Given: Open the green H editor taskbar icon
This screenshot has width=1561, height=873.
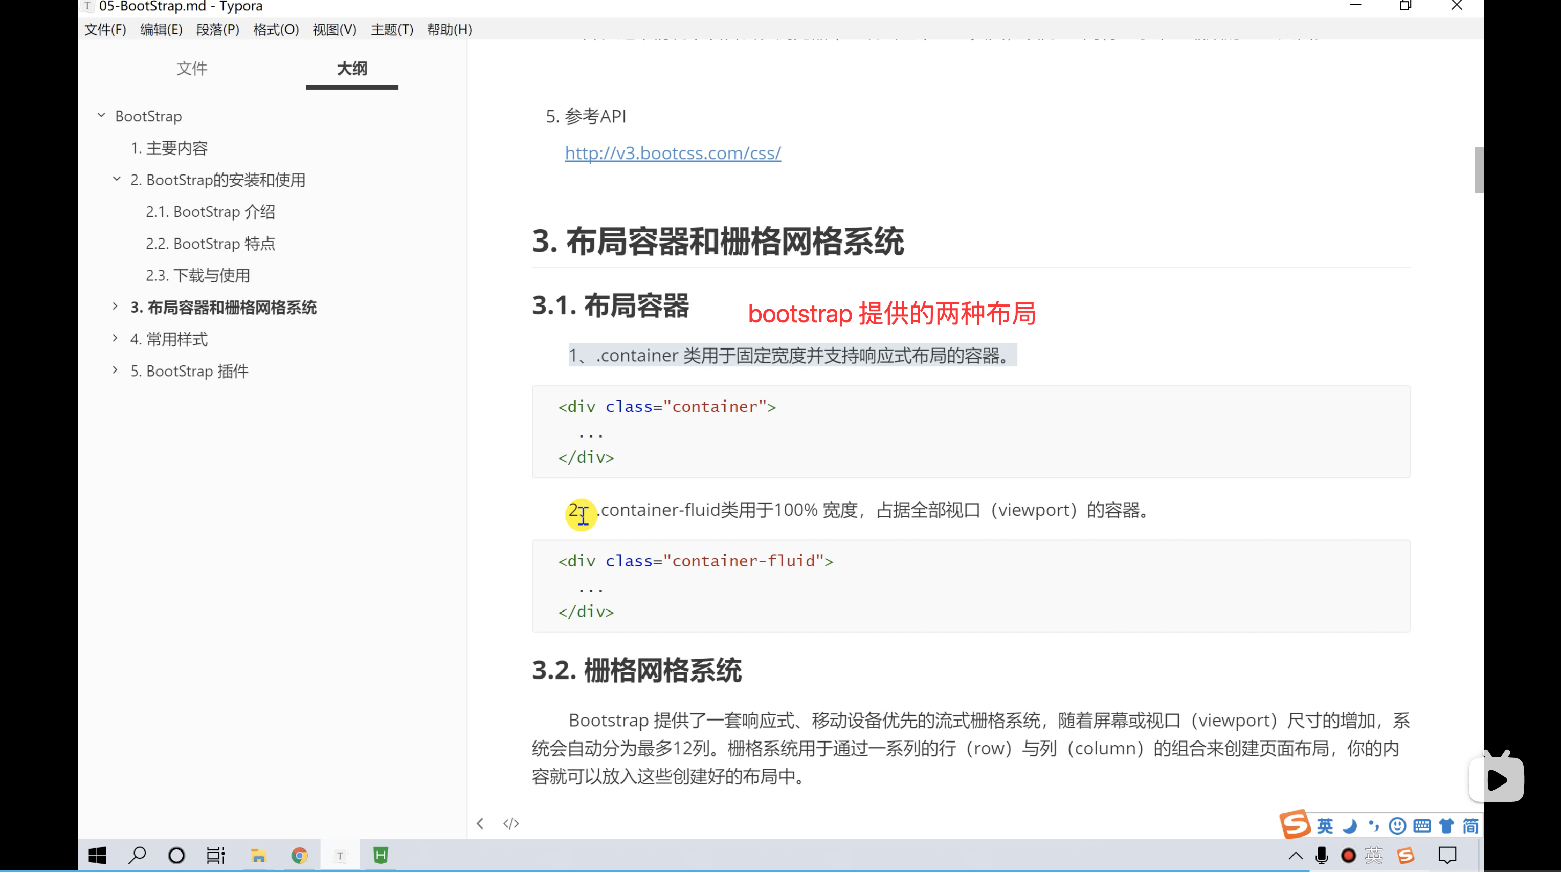Looking at the screenshot, I should point(381,856).
